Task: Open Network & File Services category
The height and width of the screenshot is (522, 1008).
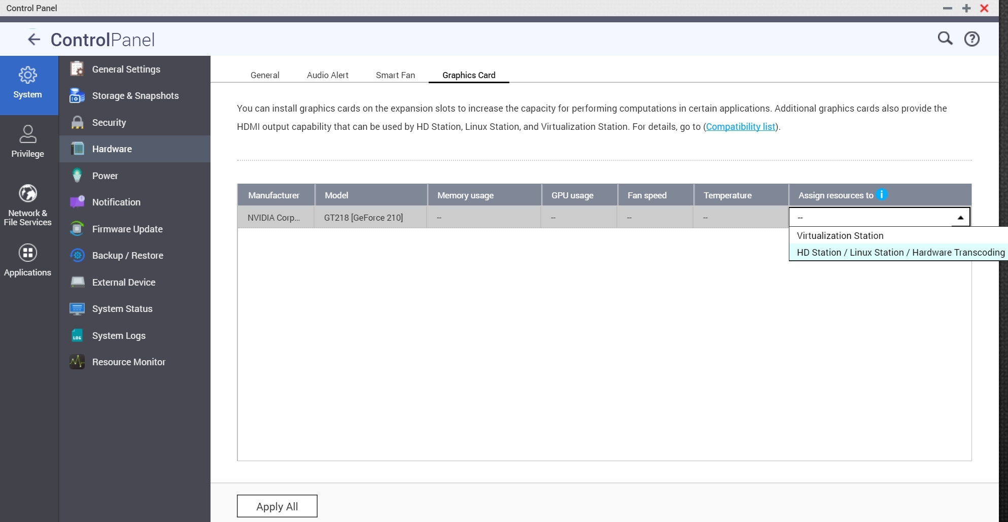Action: [28, 205]
